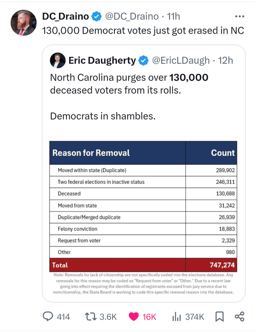Click the 11h post timestamp
The image size is (256, 332).
click(x=173, y=17)
